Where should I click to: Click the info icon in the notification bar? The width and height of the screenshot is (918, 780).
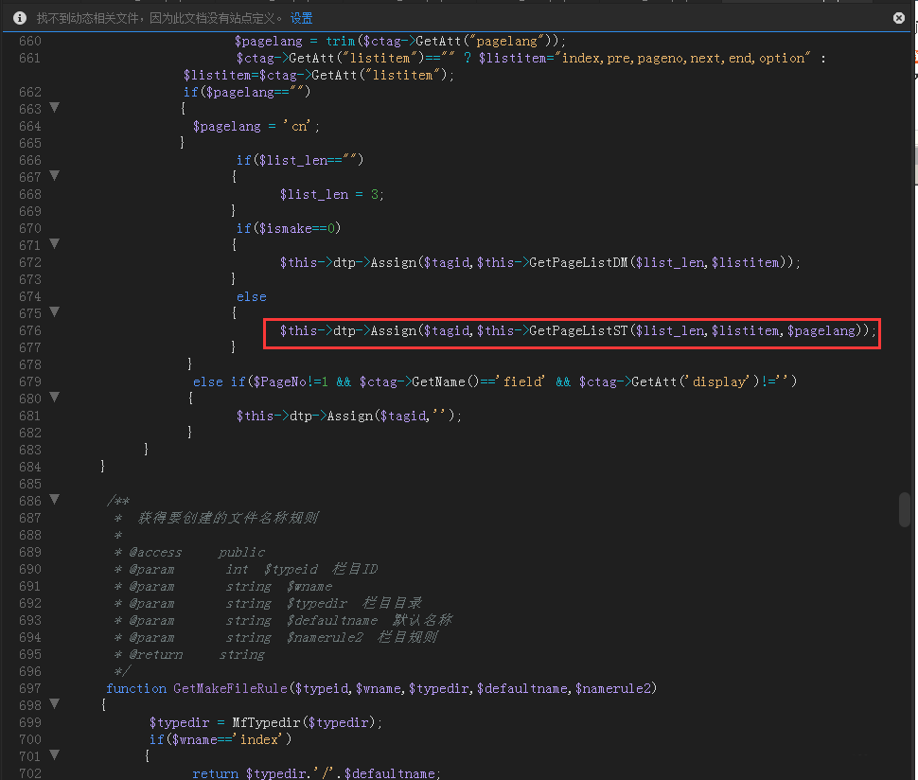coord(19,18)
